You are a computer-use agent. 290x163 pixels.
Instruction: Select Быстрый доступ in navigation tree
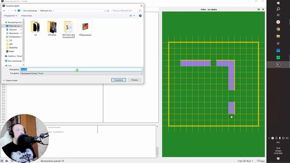(14, 22)
